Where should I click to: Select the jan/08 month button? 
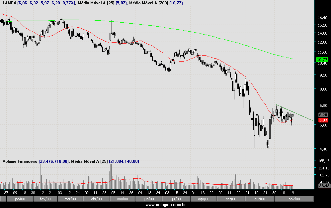(x=20, y=199)
